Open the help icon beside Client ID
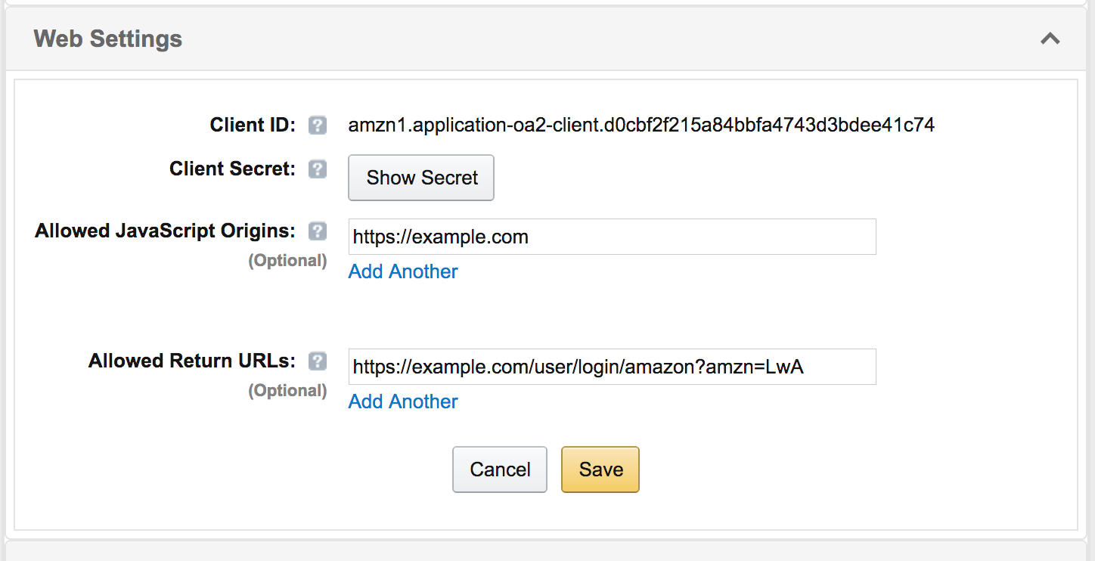The width and height of the screenshot is (1095, 561). click(318, 126)
